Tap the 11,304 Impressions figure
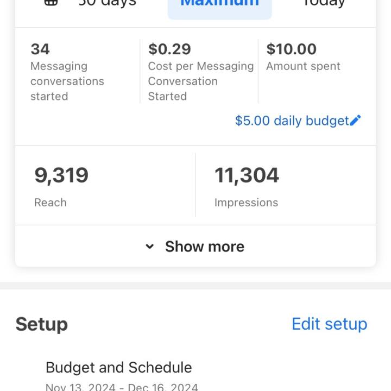This screenshot has height=391, width=391. (247, 175)
